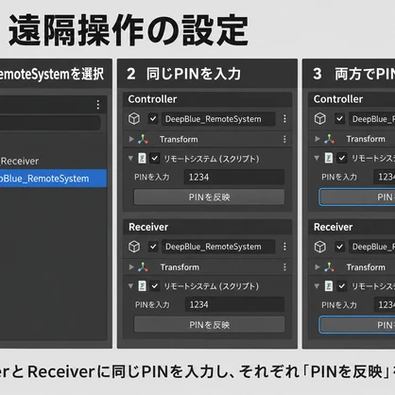Click the リモートシステム (スクリプト) label in step 2 Receiver
The image size is (395, 395).
pyautogui.click(x=212, y=286)
